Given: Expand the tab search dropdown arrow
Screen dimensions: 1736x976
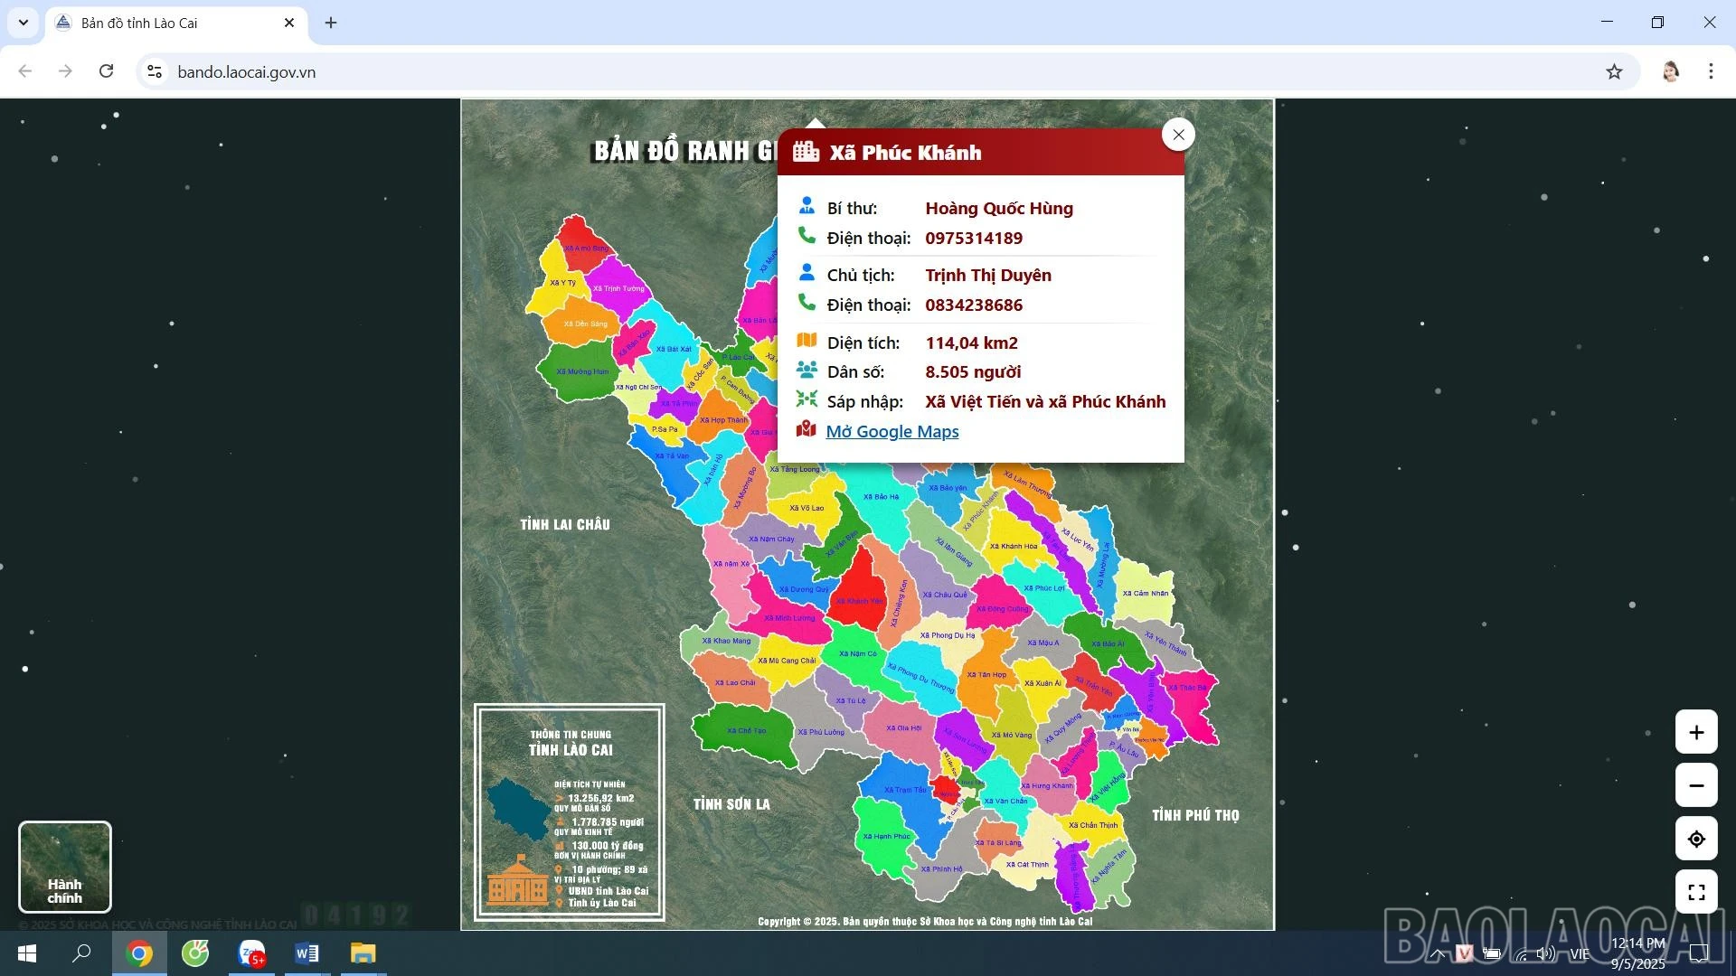Looking at the screenshot, I should (24, 23).
